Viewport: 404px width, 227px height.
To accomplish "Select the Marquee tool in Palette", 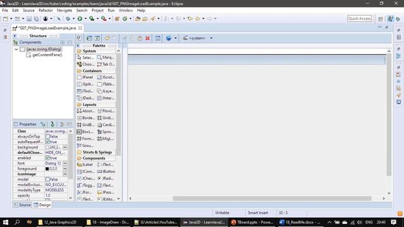I will pos(105,57).
